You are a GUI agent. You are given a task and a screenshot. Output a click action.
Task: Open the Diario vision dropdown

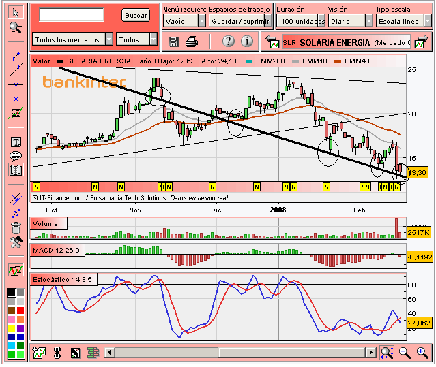click(350, 20)
